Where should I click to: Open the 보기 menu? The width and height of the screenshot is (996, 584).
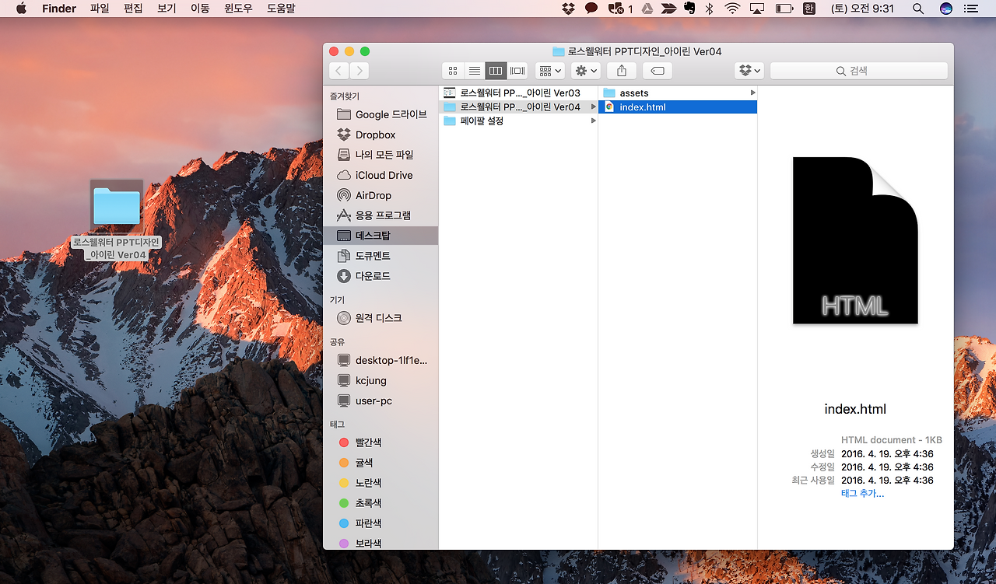coord(167,9)
